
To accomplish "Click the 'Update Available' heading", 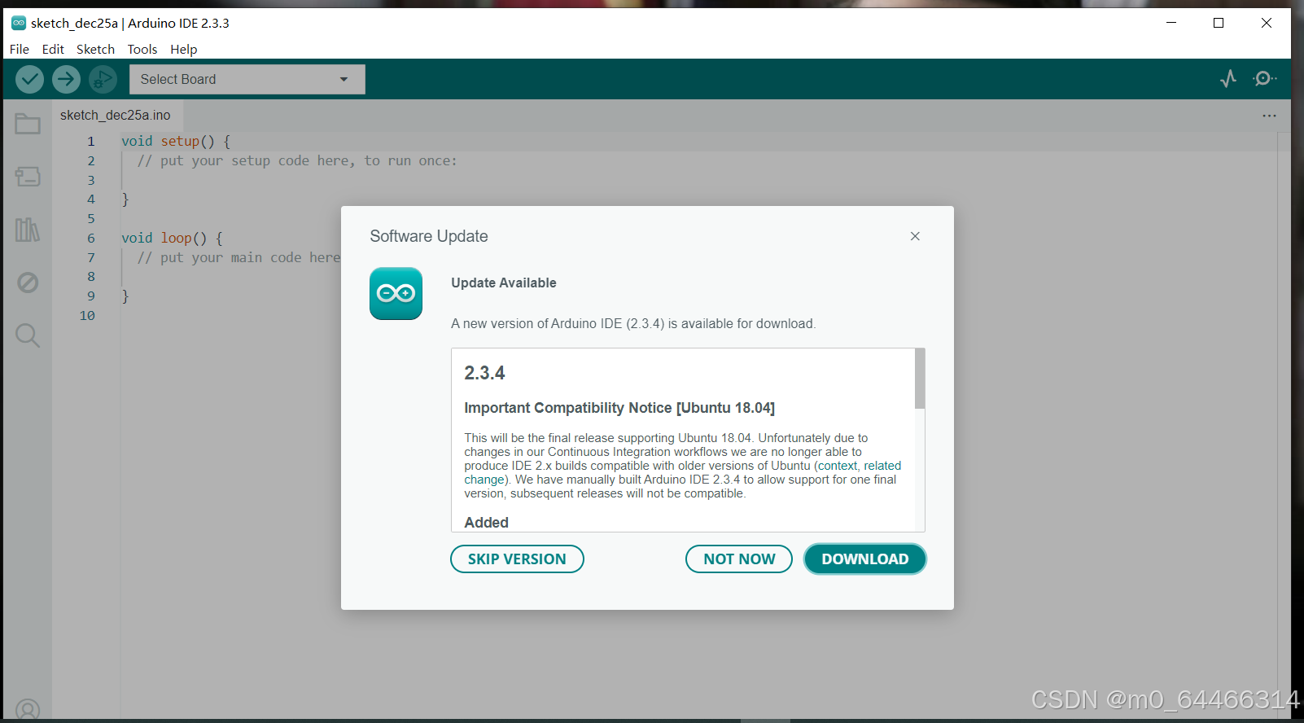I will pyautogui.click(x=504, y=283).
